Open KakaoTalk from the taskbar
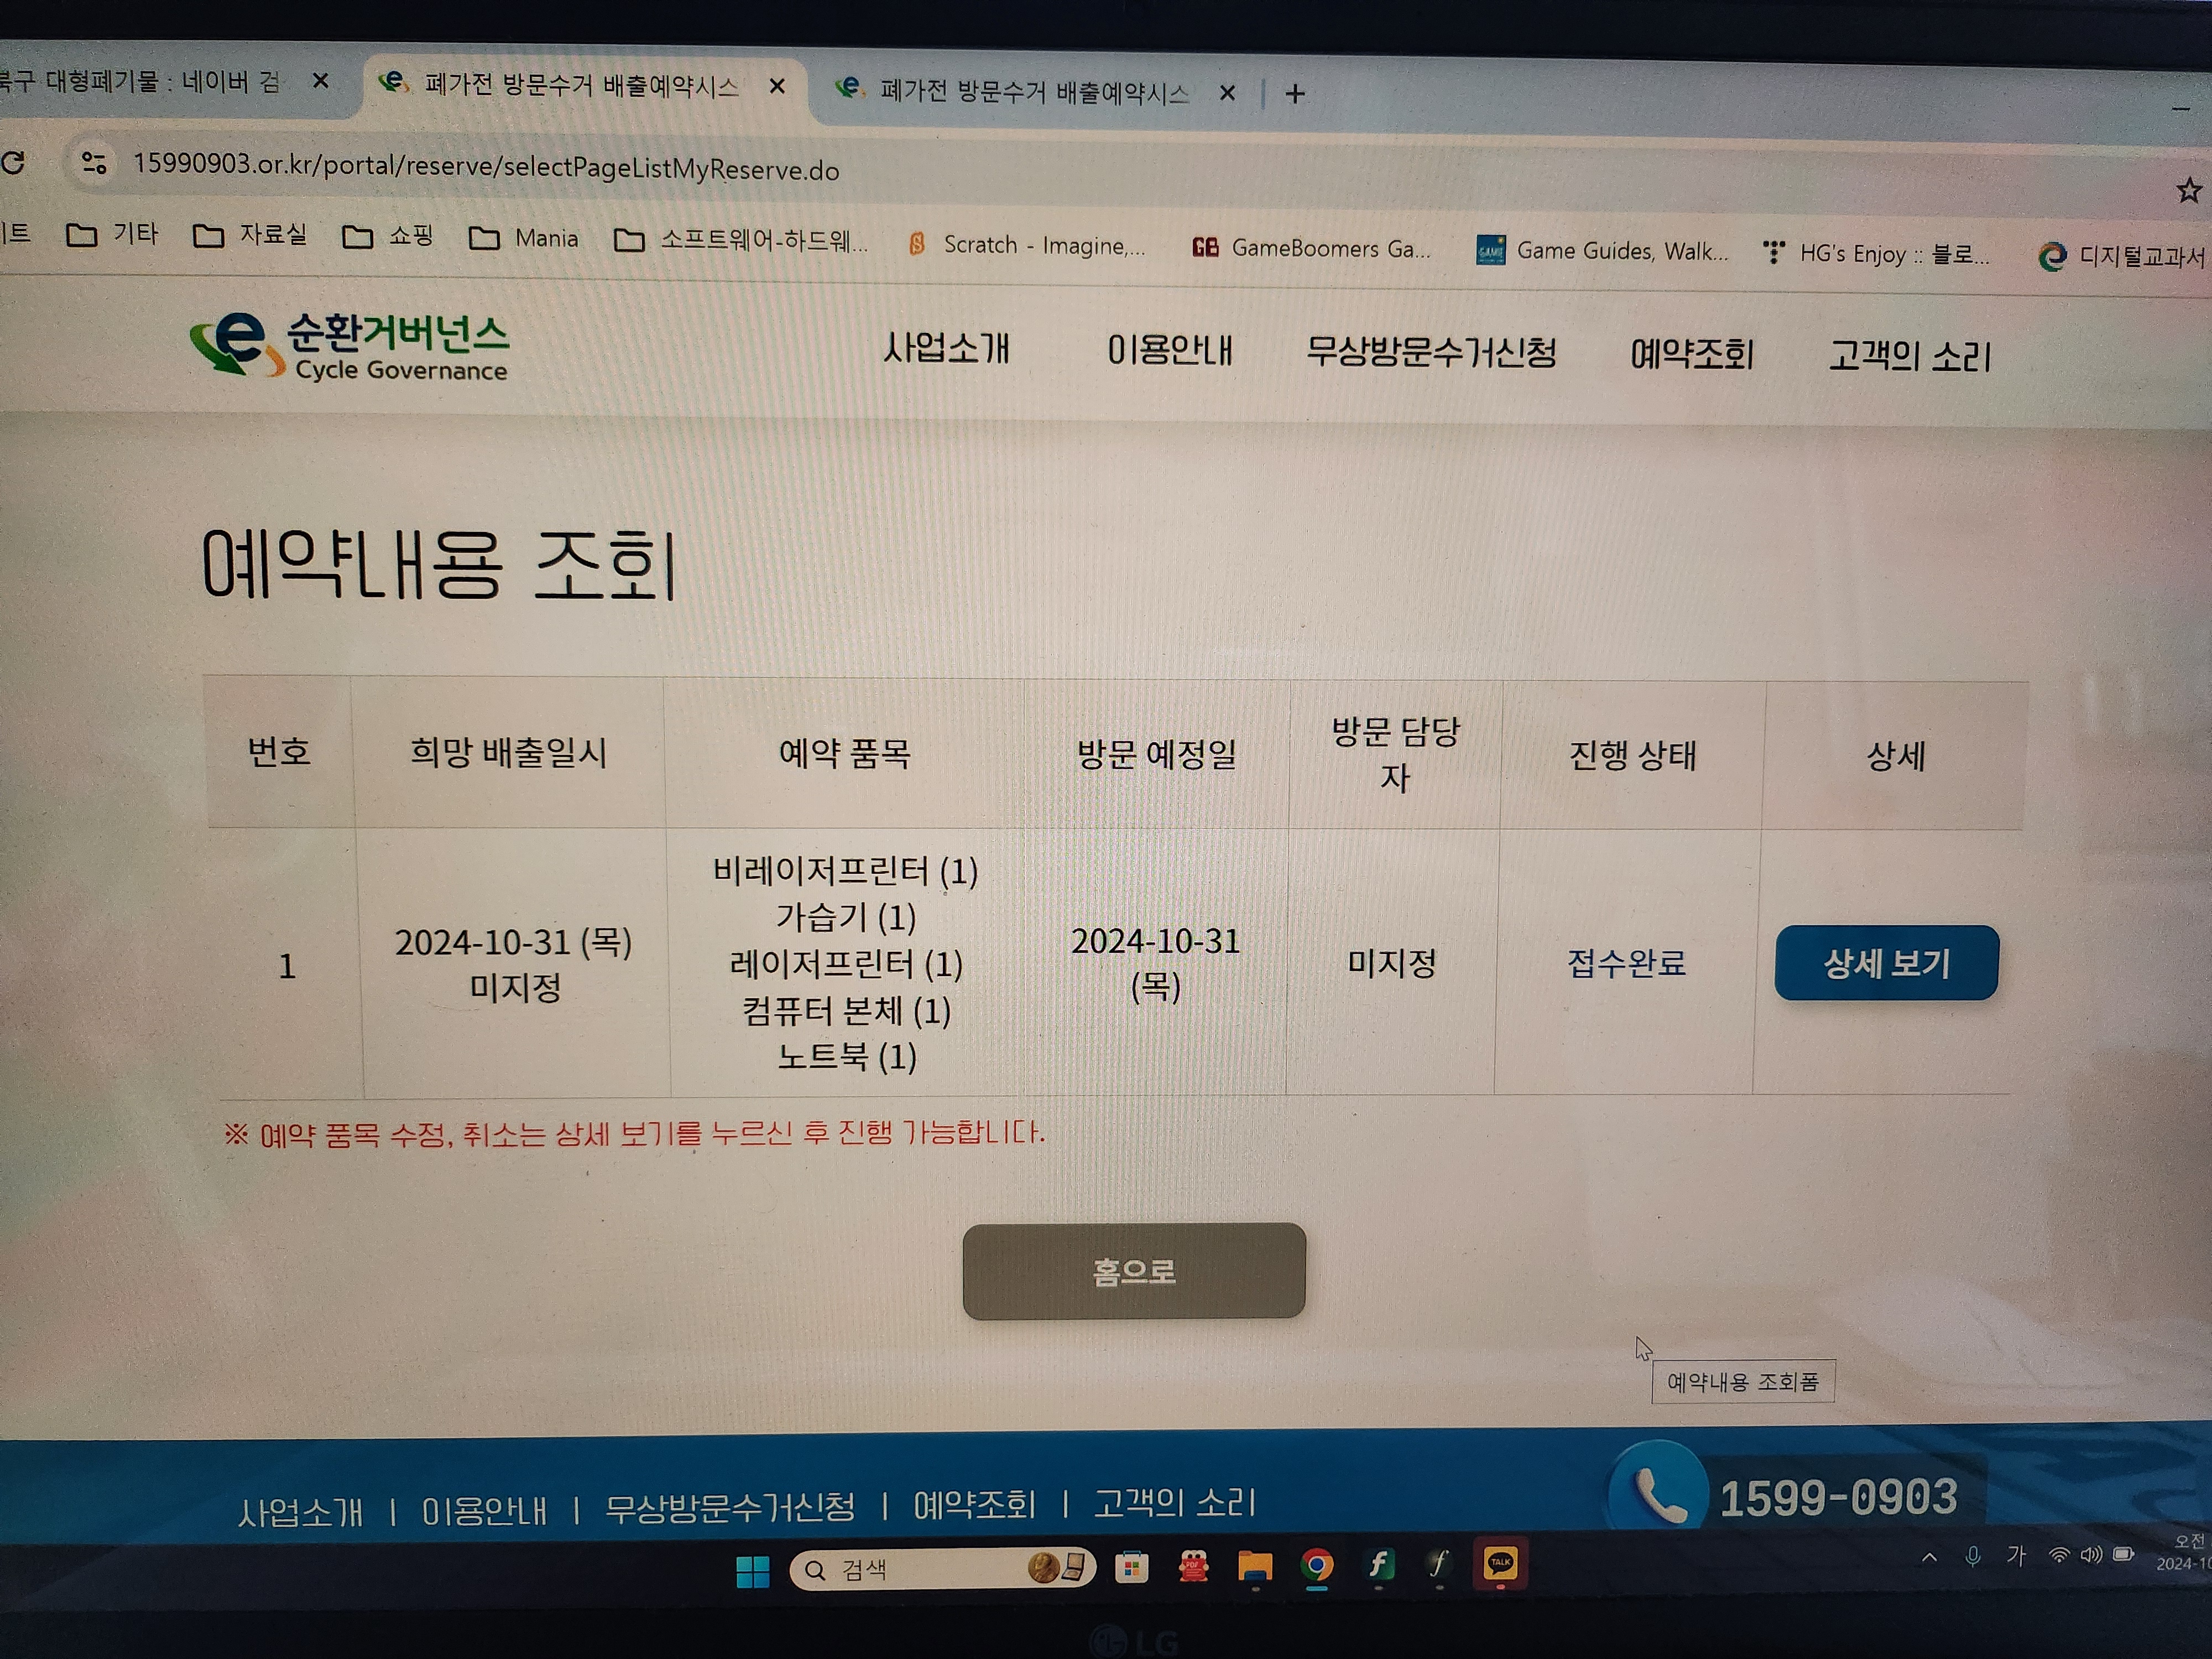This screenshot has width=2212, height=1659. coord(1500,1563)
